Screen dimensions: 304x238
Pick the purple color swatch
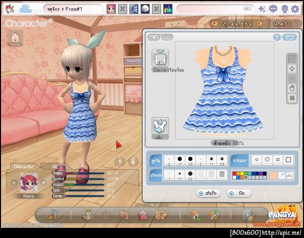261,174
